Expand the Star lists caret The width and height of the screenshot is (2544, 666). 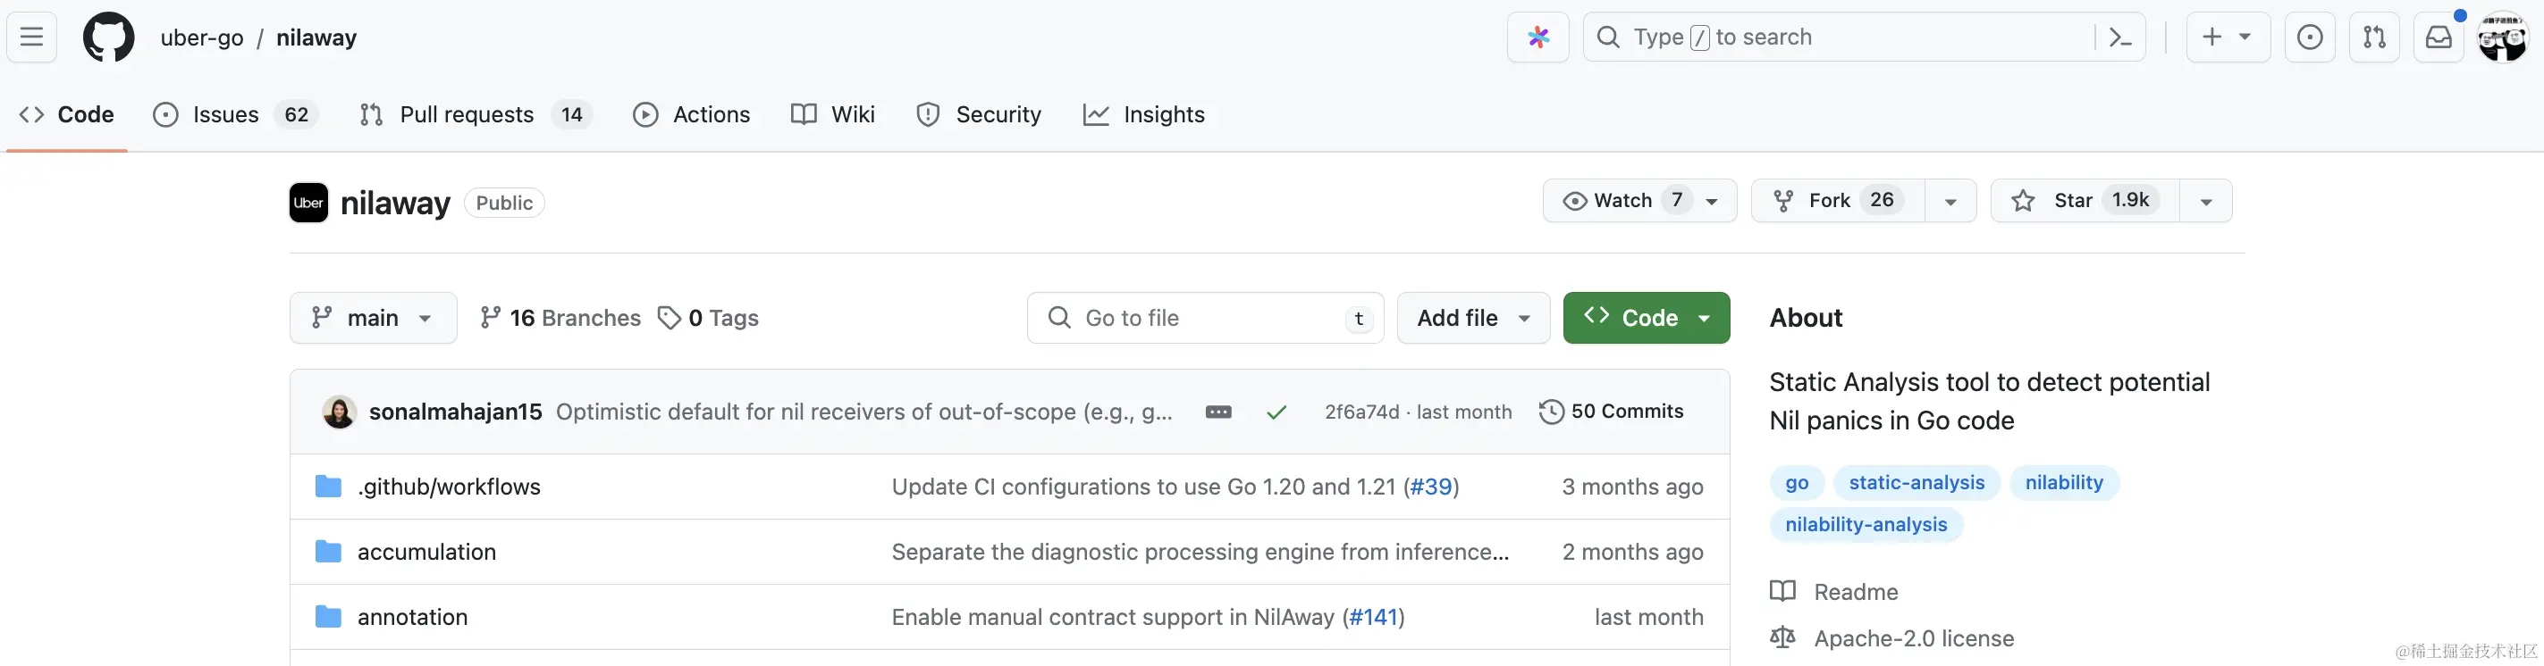(x=2206, y=201)
